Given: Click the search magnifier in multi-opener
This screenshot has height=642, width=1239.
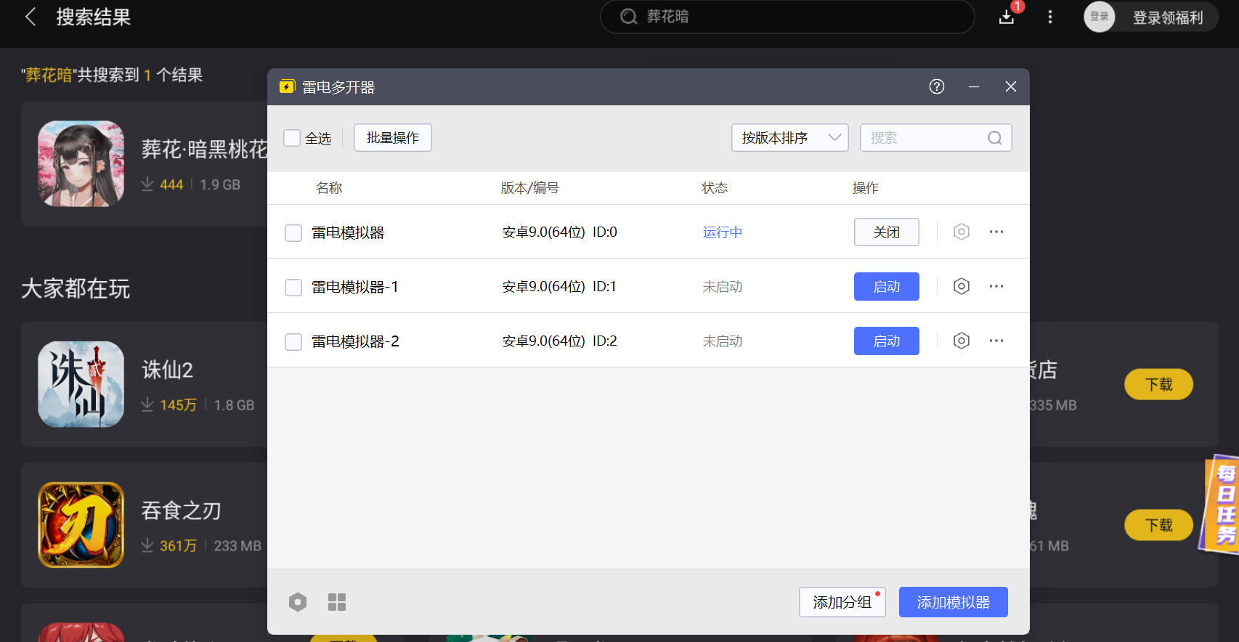Looking at the screenshot, I should (995, 138).
